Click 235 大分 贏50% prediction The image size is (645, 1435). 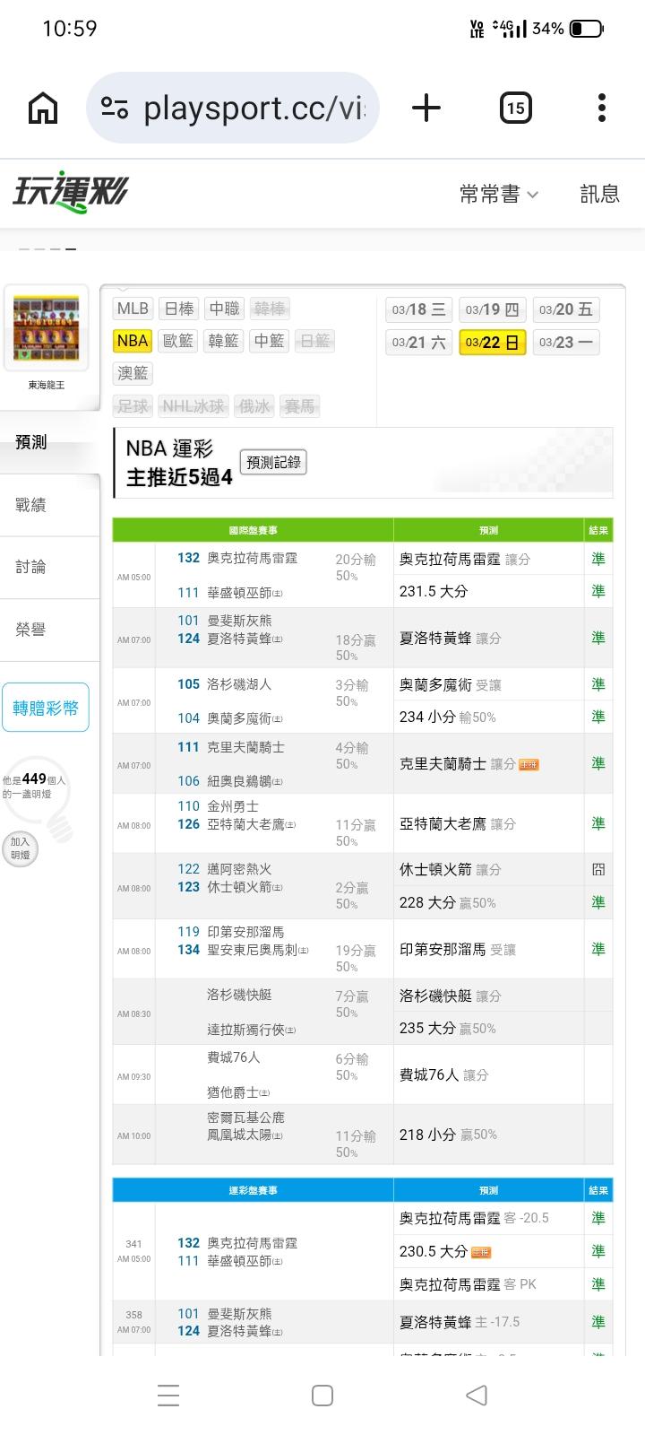(x=447, y=1028)
